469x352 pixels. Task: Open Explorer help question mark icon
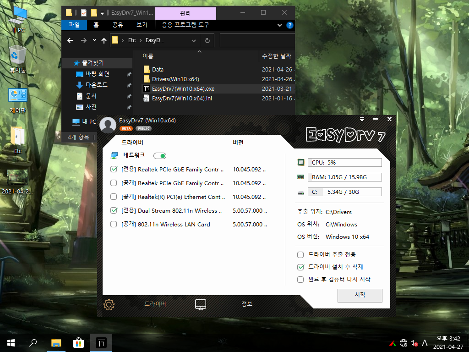point(290,25)
